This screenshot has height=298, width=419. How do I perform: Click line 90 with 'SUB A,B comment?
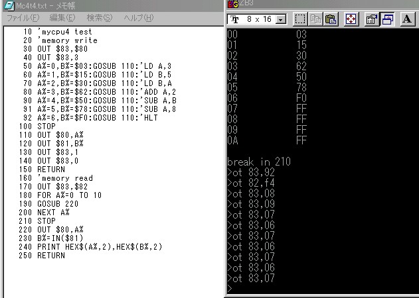click(x=100, y=100)
